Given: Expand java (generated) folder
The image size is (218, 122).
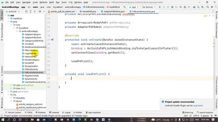Looking at the screenshot, I should 8,91.
